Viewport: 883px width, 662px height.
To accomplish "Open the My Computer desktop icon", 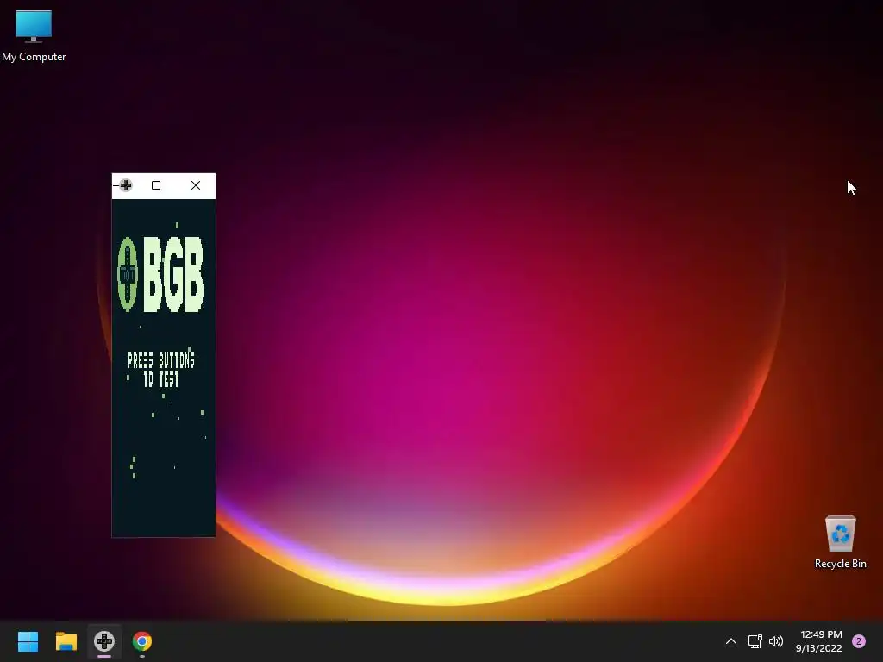I will [x=34, y=35].
